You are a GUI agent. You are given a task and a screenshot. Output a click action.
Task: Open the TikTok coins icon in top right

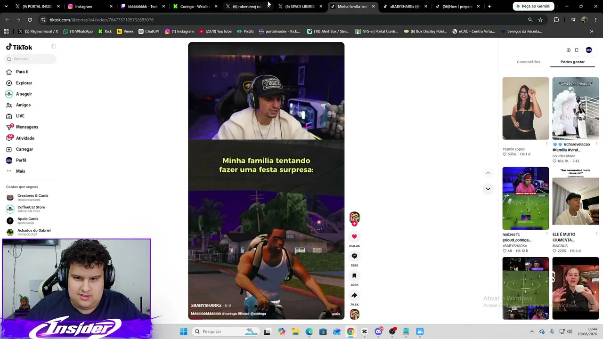568,50
